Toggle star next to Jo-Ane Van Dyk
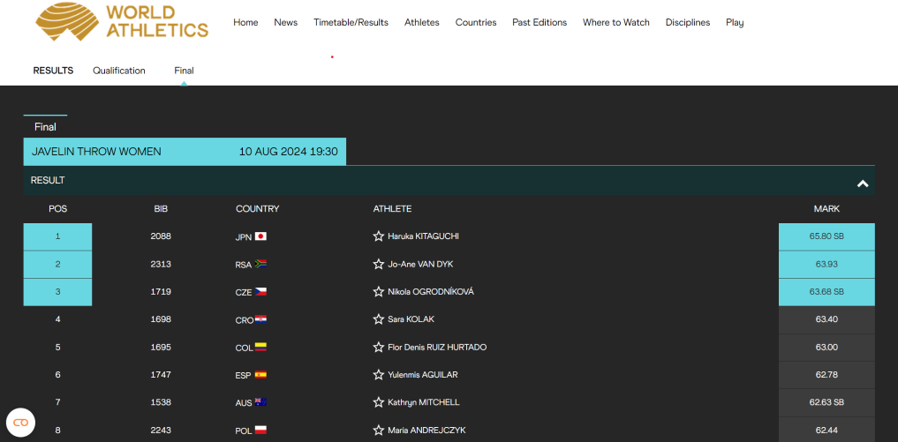Image resolution: width=898 pixels, height=442 pixels. coord(379,264)
